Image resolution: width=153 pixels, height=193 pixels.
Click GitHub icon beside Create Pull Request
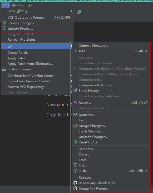coord(75,188)
